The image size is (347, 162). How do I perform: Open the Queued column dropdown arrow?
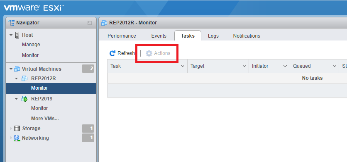pyautogui.click(x=335, y=66)
